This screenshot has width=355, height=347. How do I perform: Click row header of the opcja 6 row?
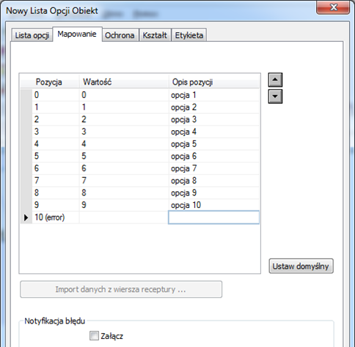click(x=26, y=156)
